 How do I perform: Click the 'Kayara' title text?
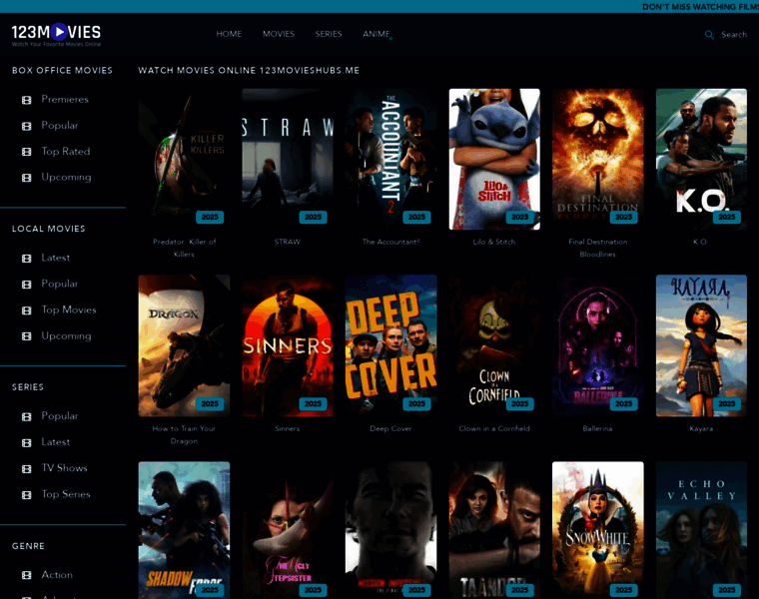701,428
